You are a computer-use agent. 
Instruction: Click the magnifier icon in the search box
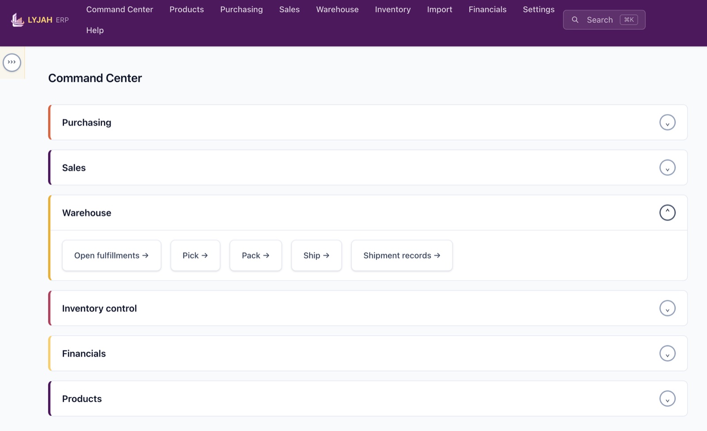pyautogui.click(x=575, y=20)
